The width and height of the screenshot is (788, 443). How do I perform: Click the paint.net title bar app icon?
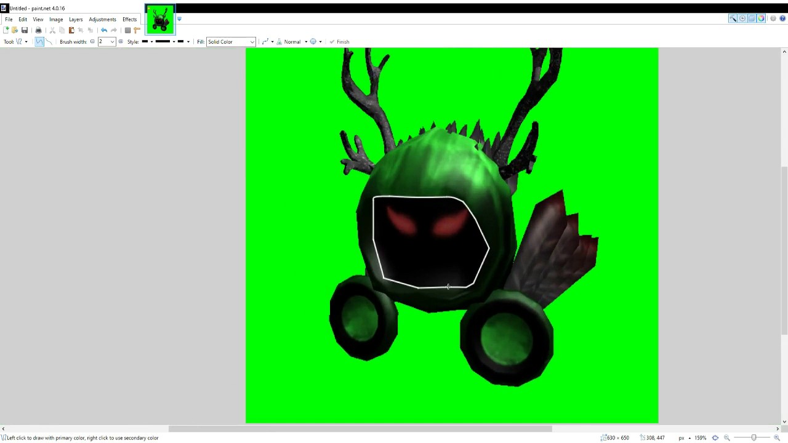click(4, 8)
